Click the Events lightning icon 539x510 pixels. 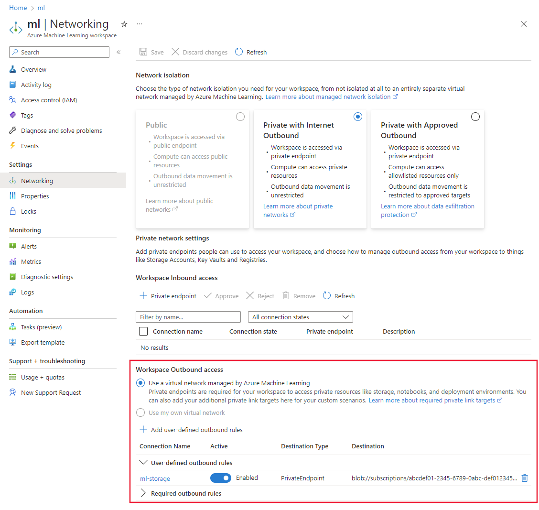(x=13, y=146)
